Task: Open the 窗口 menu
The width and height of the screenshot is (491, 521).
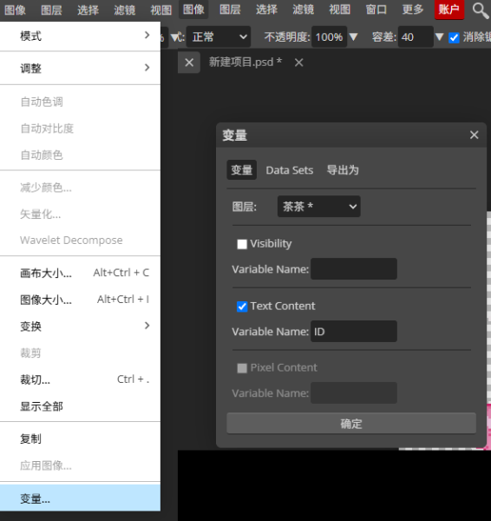Action: click(x=376, y=10)
